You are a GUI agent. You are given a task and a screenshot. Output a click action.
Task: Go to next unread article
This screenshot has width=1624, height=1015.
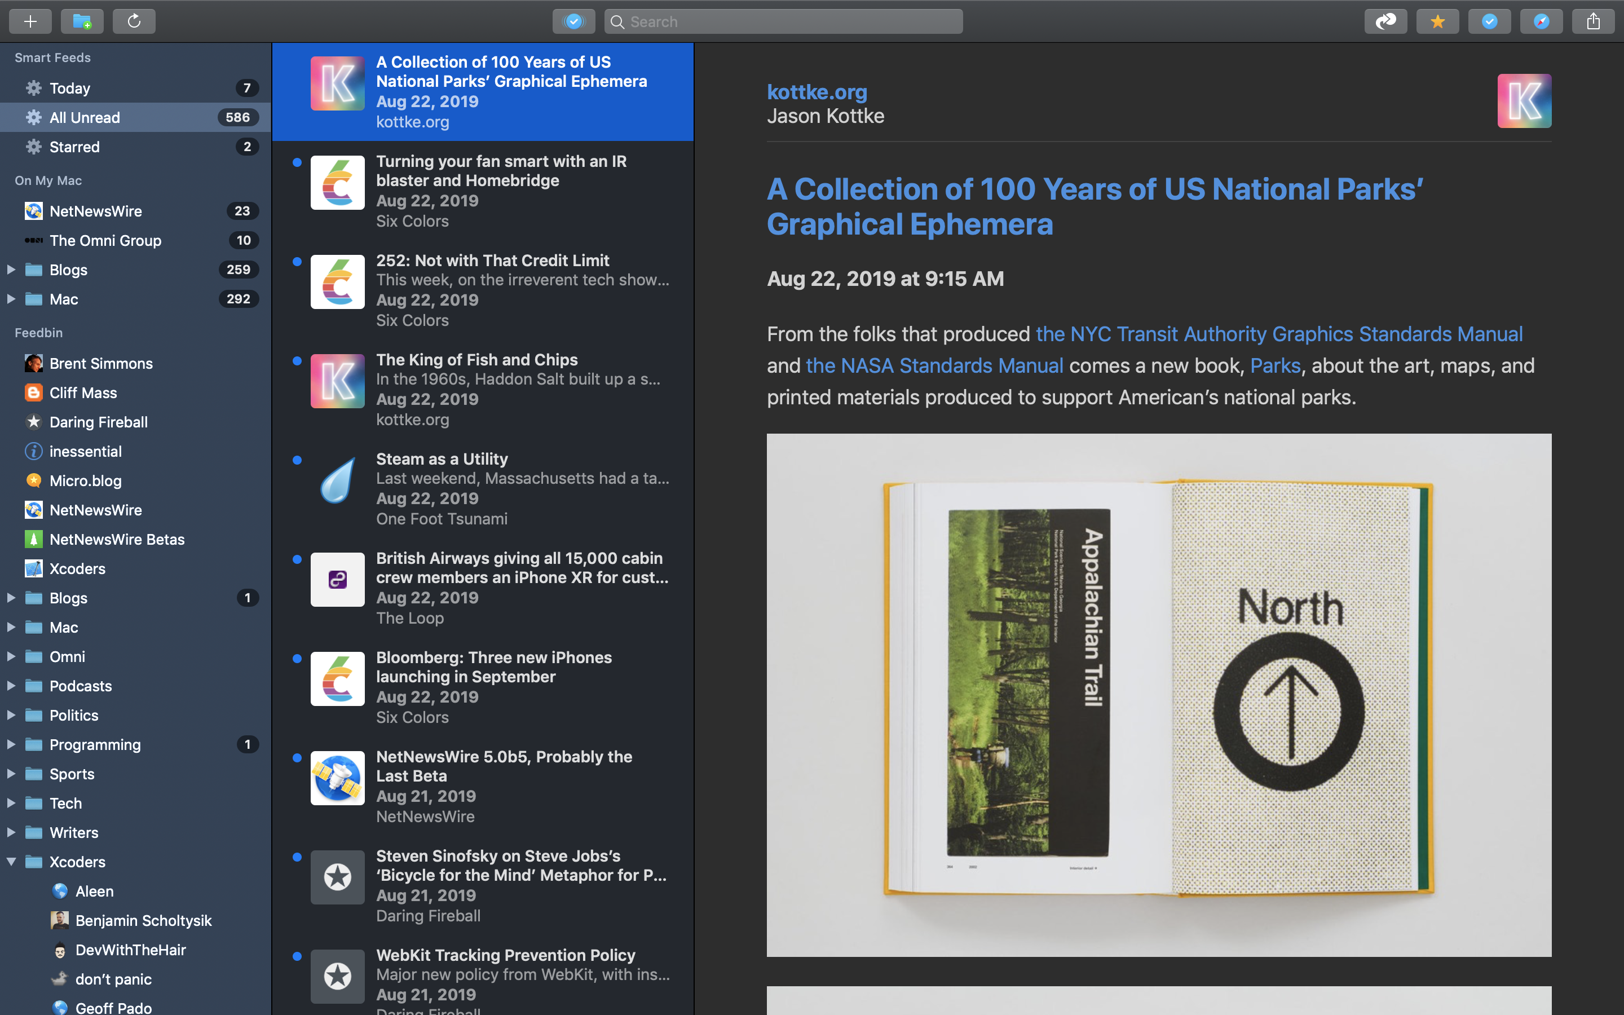pos(1384,21)
